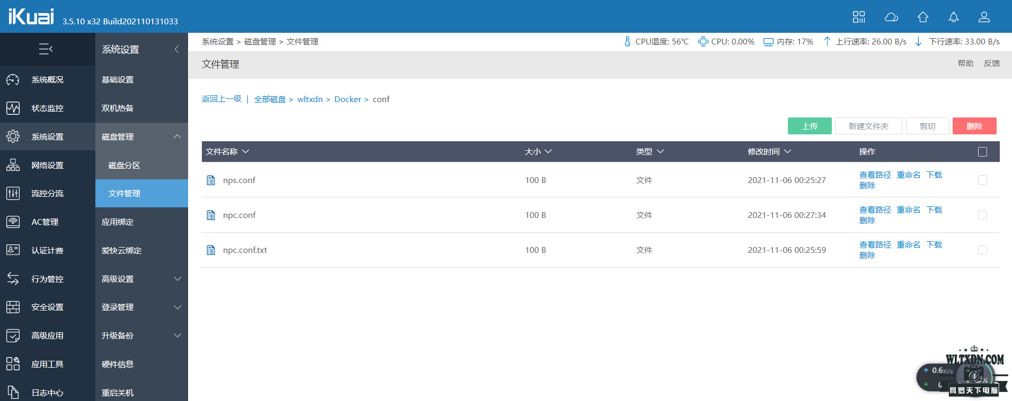The width and height of the screenshot is (1012, 401).
Task: Expand the 高级设置 section
Action: (177, 279)
